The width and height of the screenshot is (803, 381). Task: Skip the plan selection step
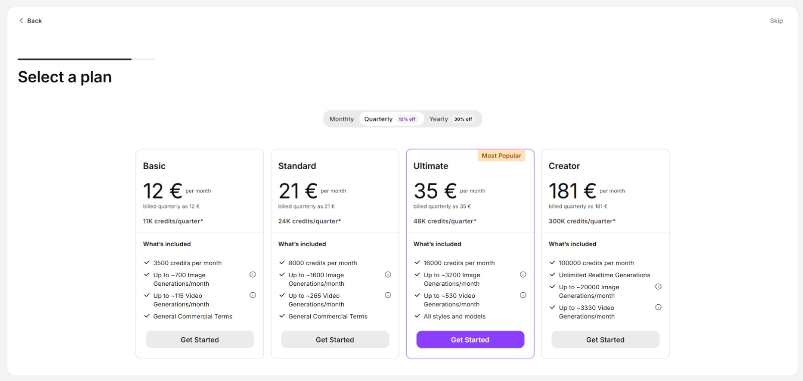(776, 21)
